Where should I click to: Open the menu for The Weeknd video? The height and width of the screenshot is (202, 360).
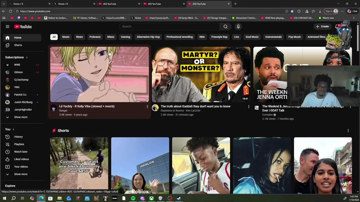click(x=350, y=107)
